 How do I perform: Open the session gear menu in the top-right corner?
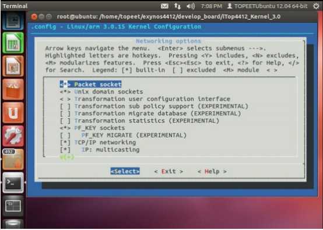316,6
